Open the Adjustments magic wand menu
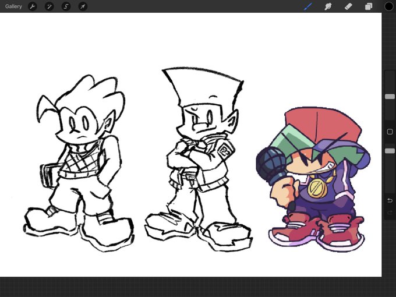 click(49, 6)
